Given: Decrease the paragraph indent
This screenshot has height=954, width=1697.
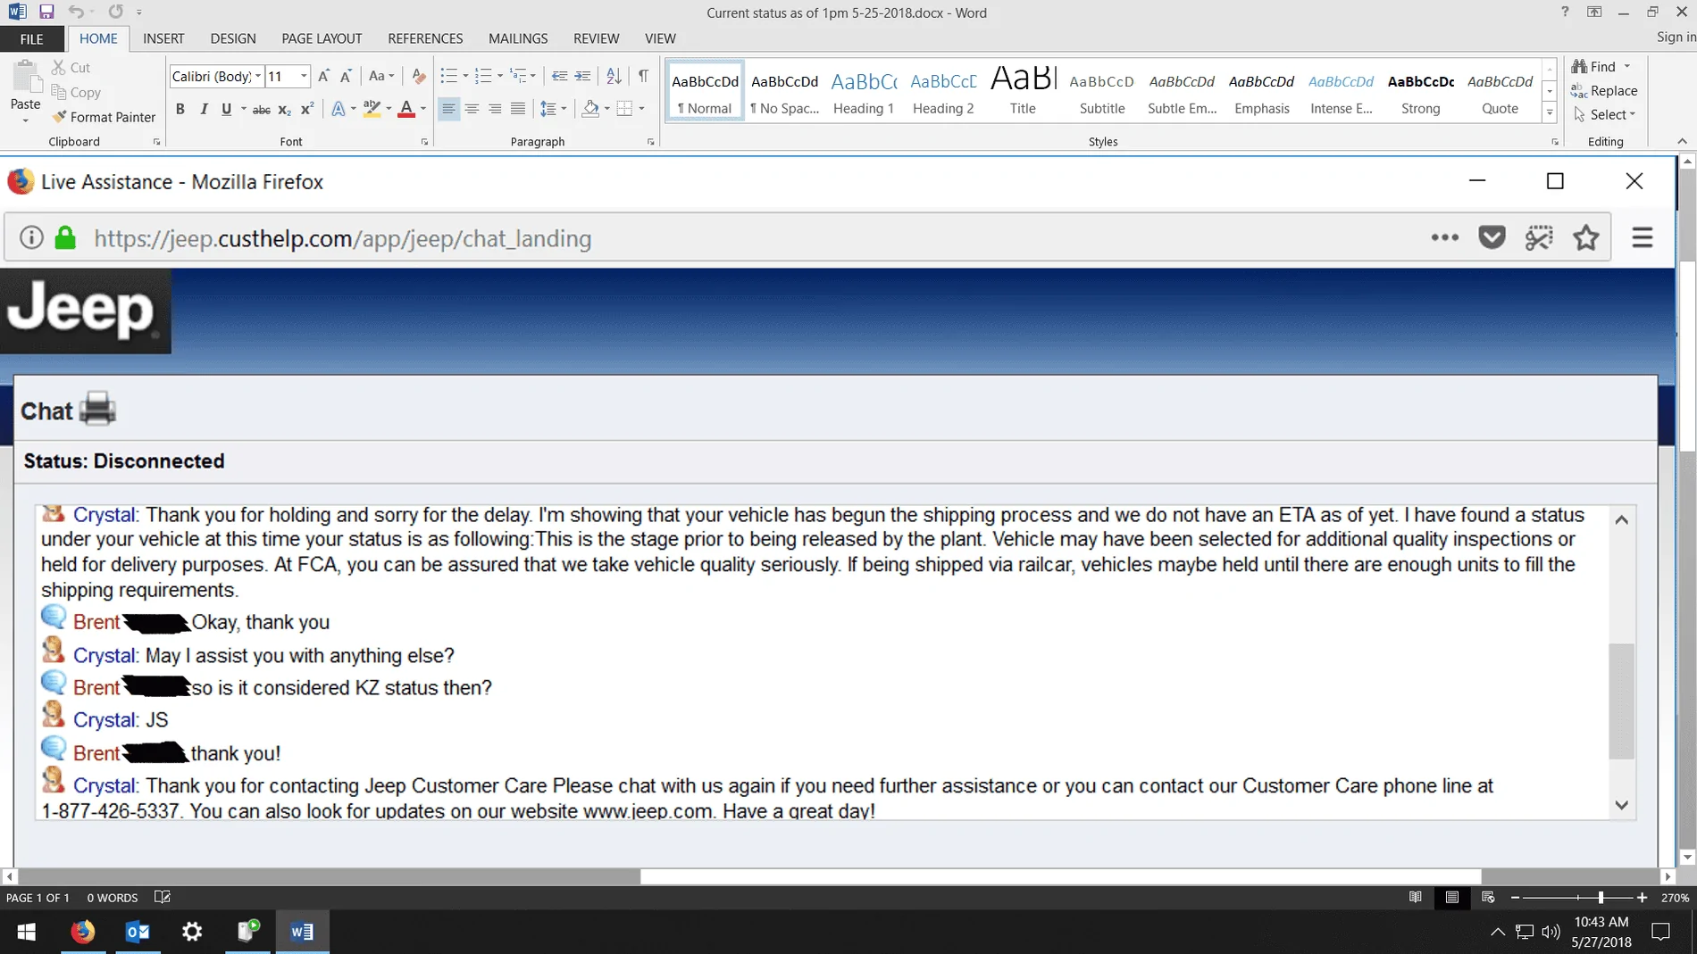Looking at the screenshot, I should 559,77.
